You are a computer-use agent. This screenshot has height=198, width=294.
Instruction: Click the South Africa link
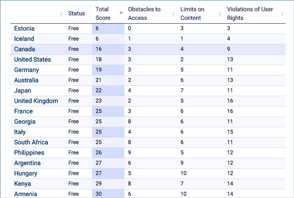(x=31, y=142)
